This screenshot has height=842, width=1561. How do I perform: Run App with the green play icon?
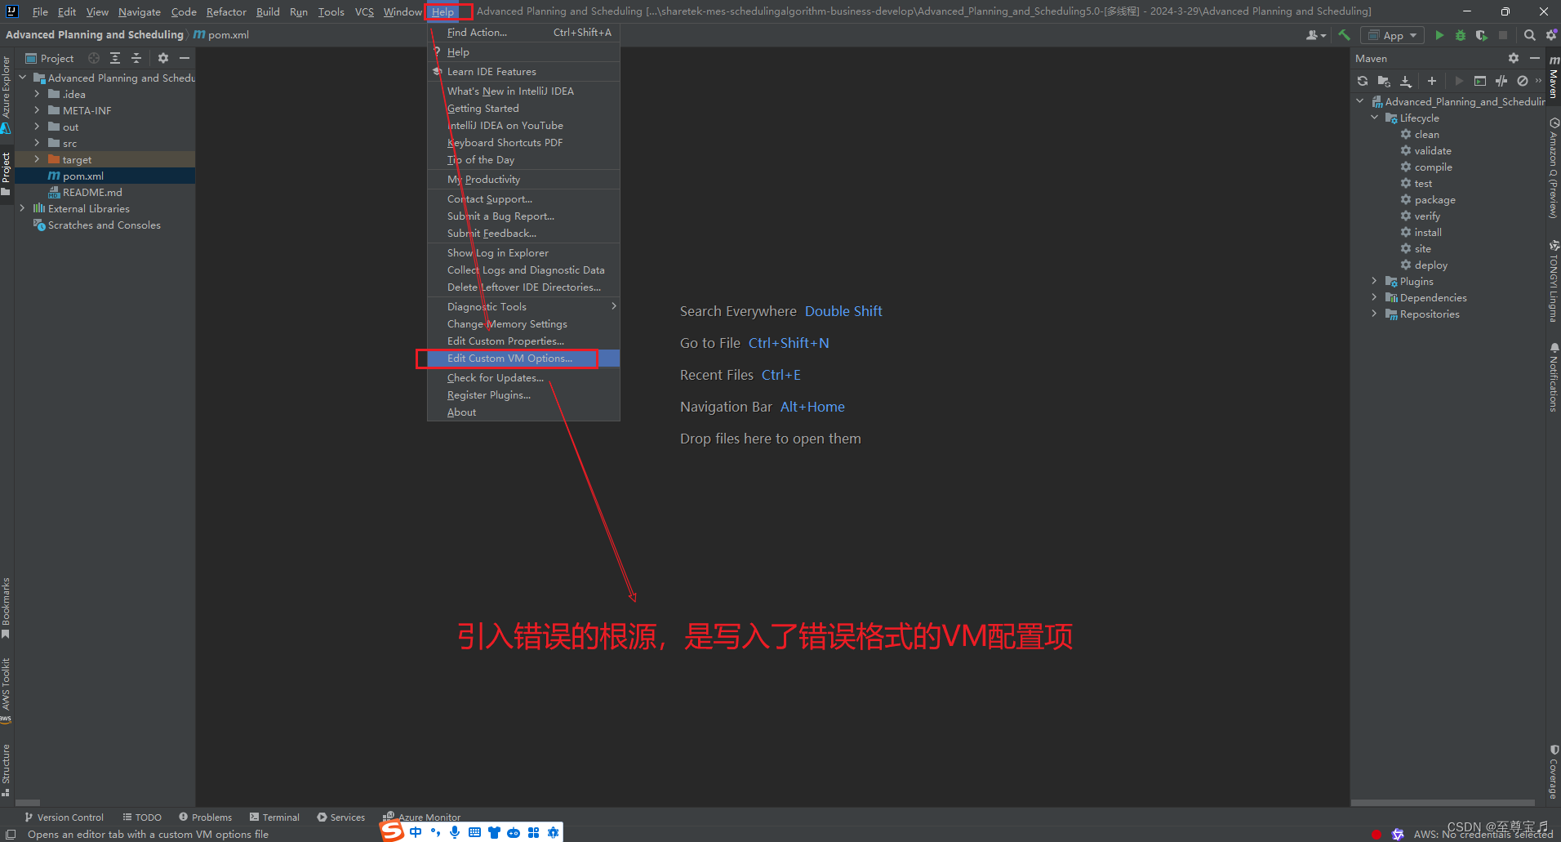click(1439, 35)
